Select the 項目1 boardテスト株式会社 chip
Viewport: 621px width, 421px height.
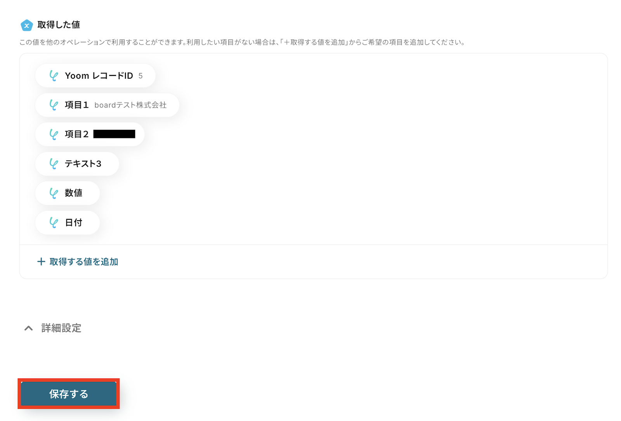coord(107,105)
